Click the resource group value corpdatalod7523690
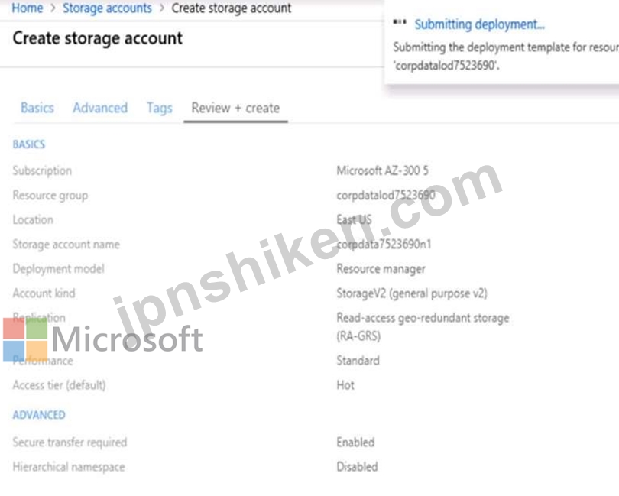This screenshot has width=619, height=496. click(x=386, y=196)
